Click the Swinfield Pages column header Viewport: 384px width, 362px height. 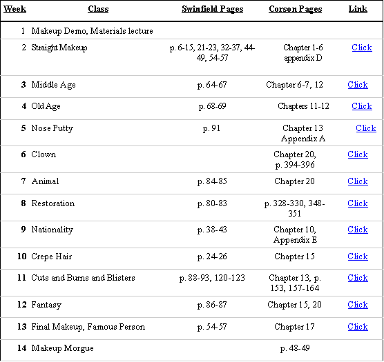pos(212,9)
